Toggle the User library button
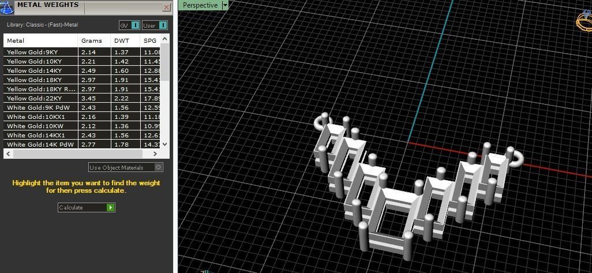 [x=155, y=25]
